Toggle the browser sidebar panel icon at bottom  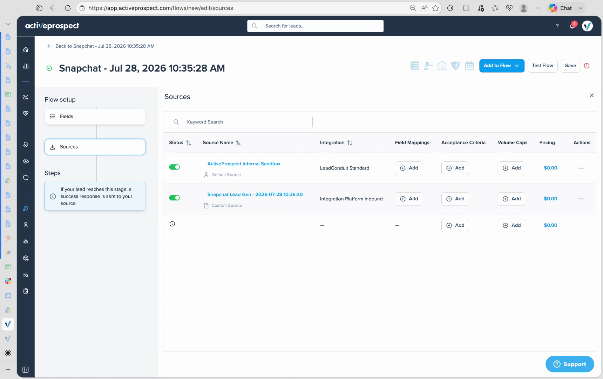click(26, 370)
